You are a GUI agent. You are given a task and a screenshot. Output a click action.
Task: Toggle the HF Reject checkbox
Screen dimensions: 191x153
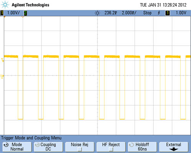point(111,149)
